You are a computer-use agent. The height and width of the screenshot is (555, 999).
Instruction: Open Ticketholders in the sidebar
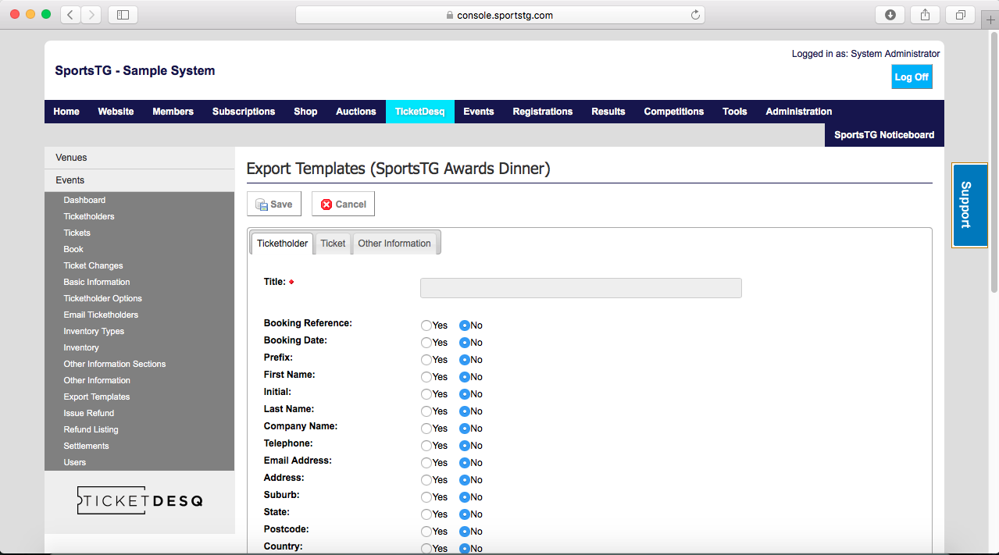click(89, 217)
